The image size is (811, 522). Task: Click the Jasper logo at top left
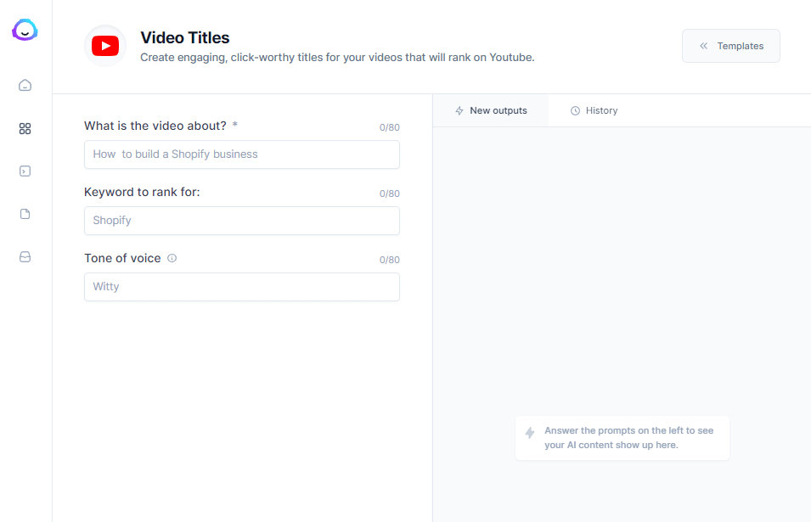25,29
